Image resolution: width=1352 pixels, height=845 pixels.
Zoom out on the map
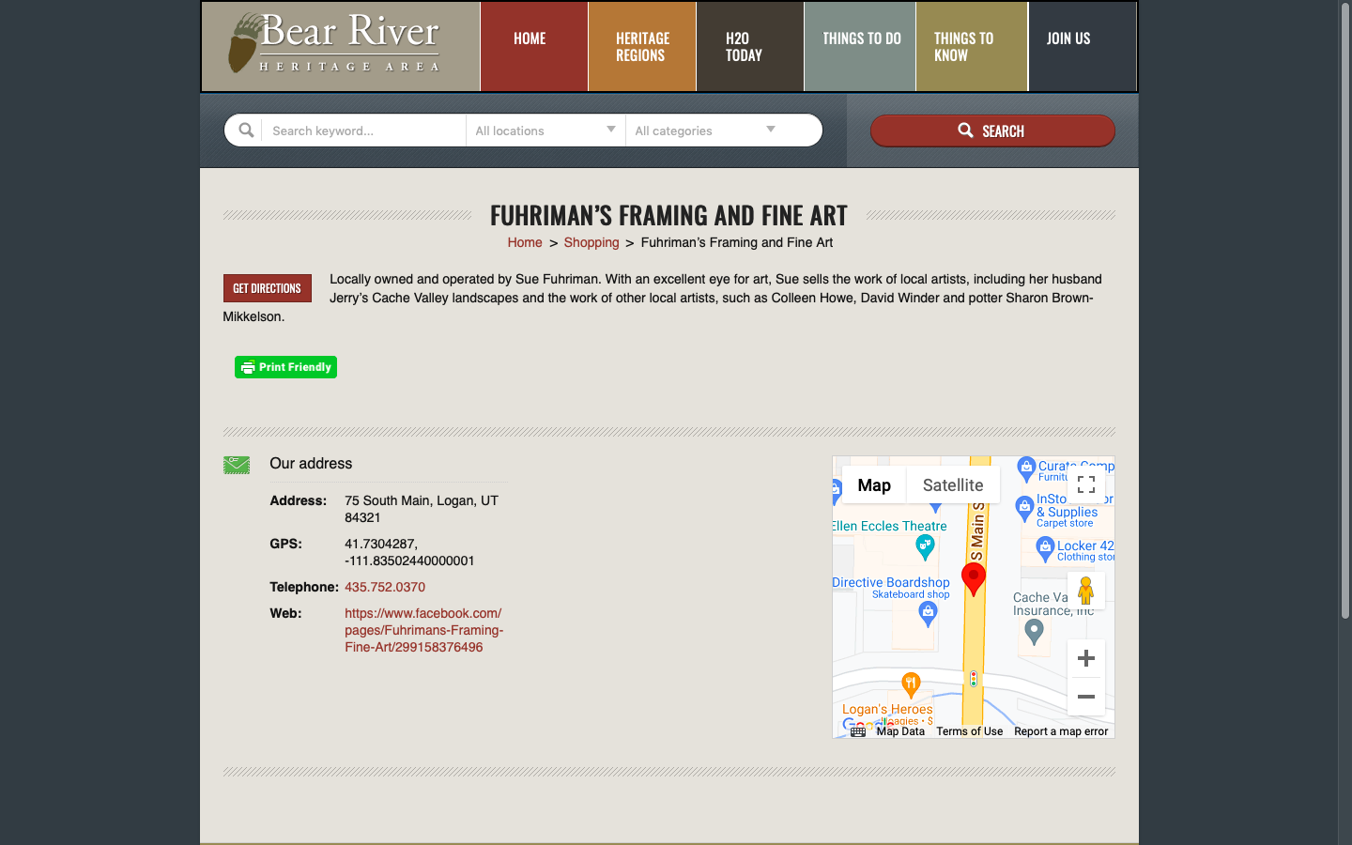tap(1085, 697)
